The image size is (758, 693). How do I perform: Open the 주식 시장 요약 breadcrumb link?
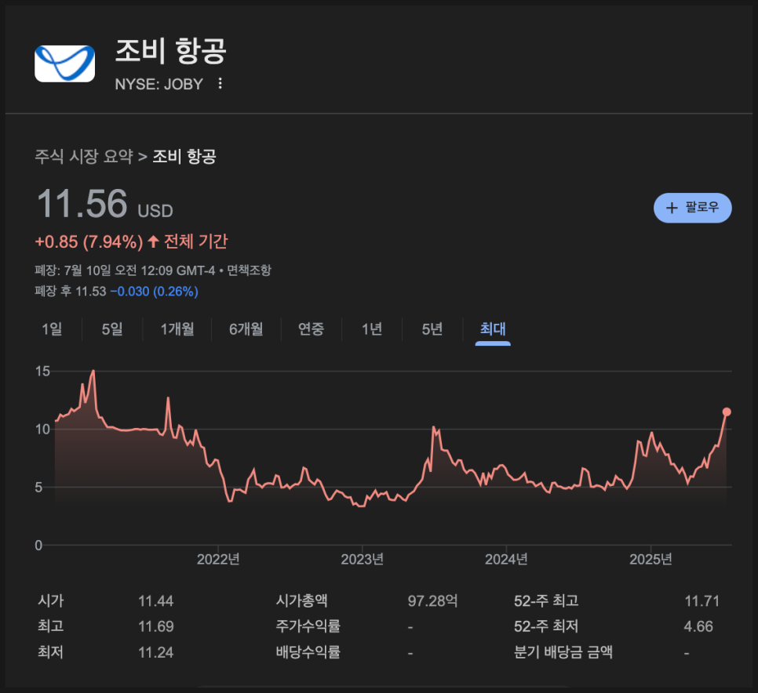point(84,157)
